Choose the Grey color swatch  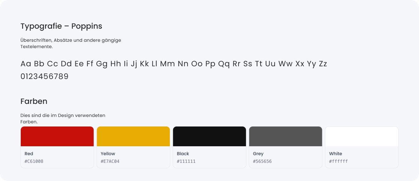click(286, 136)
